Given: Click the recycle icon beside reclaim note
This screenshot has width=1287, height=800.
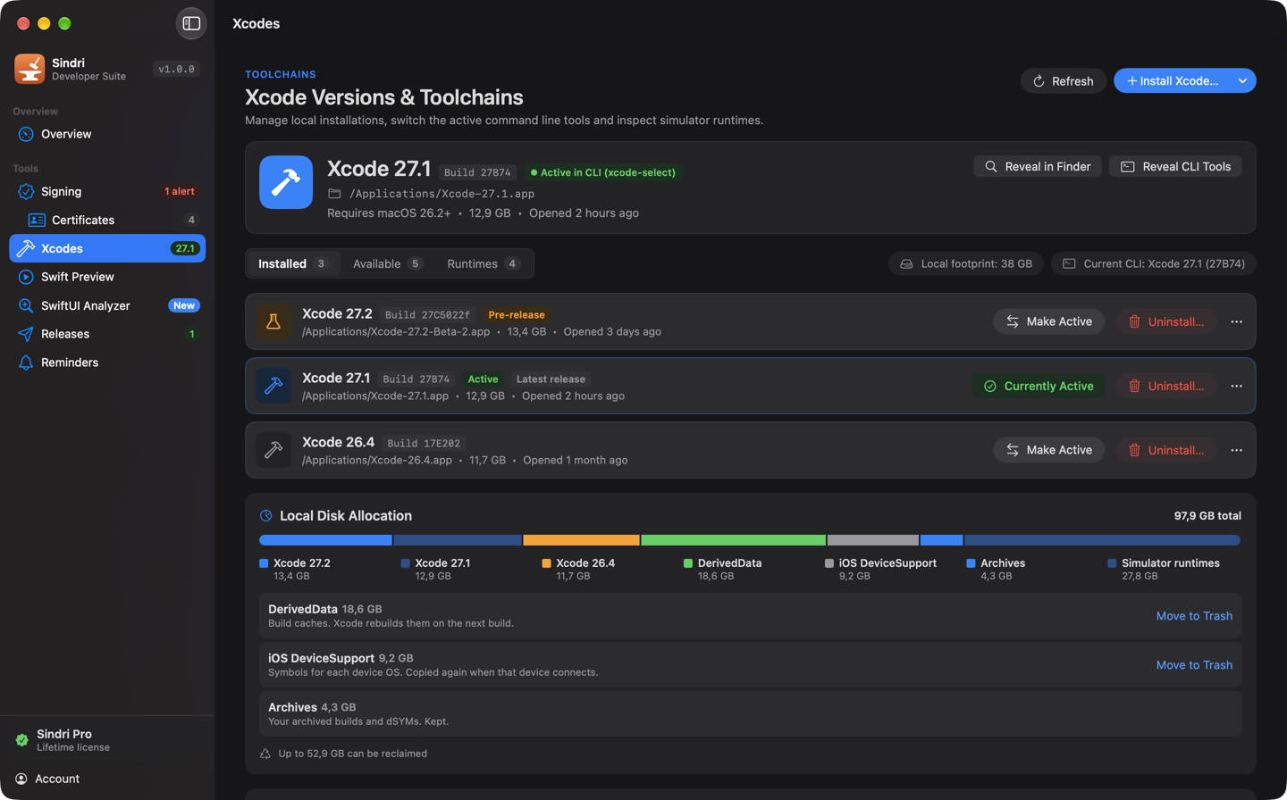Looking at the screenshot, I should (265, 754).
